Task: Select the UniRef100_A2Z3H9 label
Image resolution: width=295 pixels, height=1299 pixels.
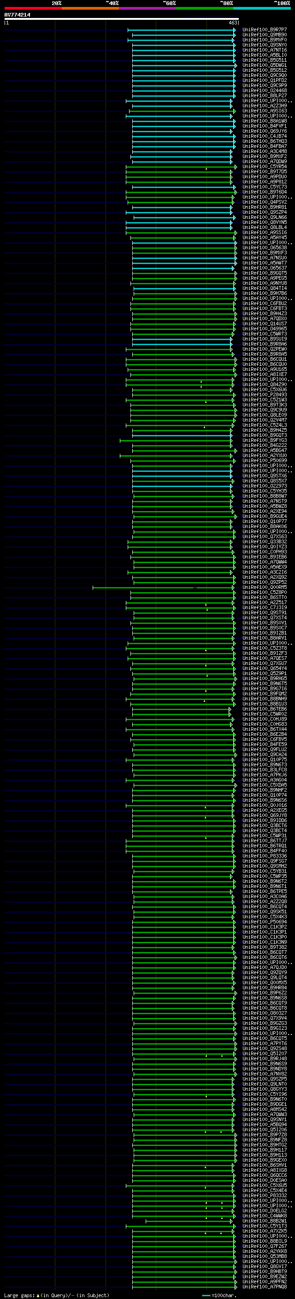Action: point(265,106)
